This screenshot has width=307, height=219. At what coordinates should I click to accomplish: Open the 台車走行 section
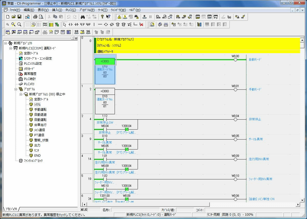coord(40,125)
